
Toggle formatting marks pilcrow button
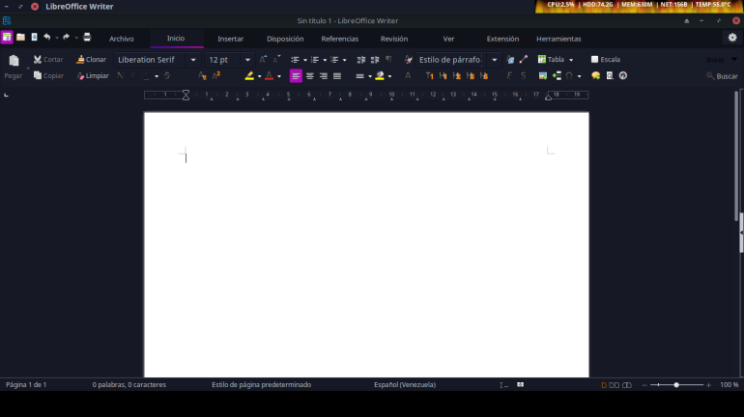tap(388, 60)
